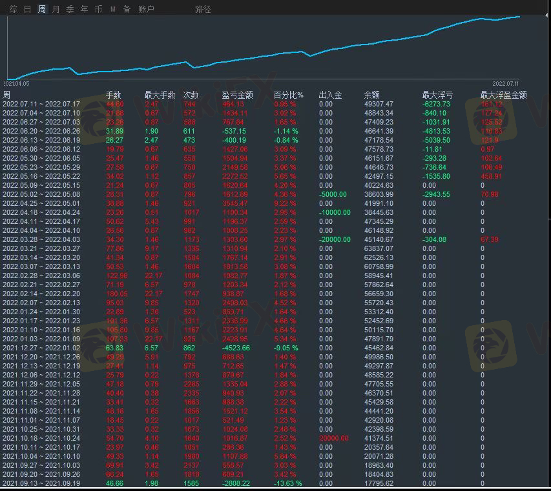Sort by the 盈亏金额 column header
551x491 pixels.
coord(236,95)
